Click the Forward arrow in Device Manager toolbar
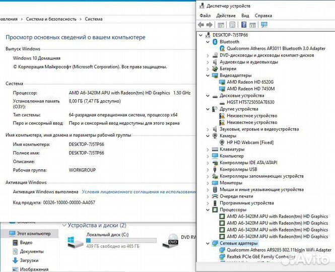 click(x=210, y=25)
